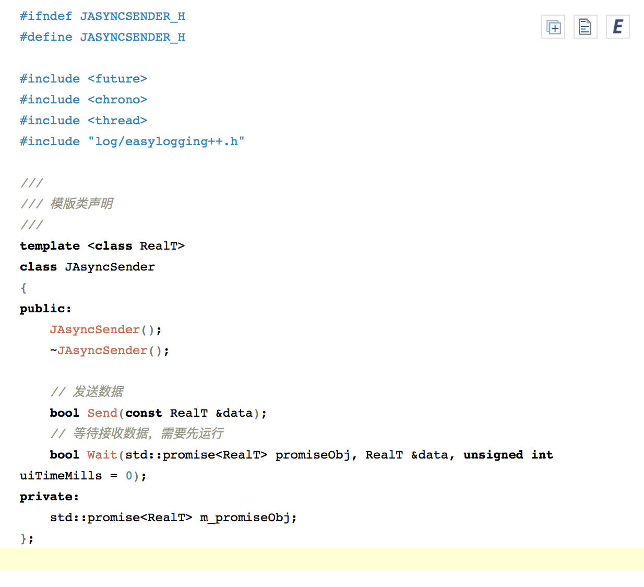The height and width of the screenshot is (587, 644).
Task: Click the 'm_promiseObj;' member declaration
Action: pos(248,518)
